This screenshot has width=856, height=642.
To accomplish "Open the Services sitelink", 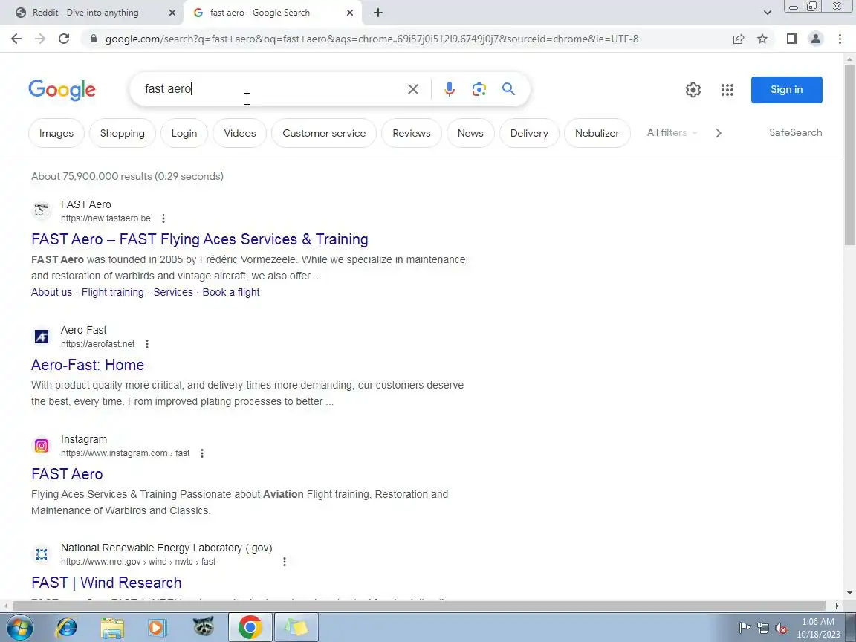I will [173, 292].
